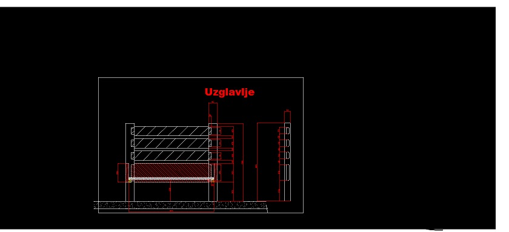
Task: Select the red hatched bottom board panel
Action: pos(171,170)
